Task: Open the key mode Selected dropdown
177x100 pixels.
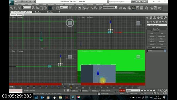Action: 133,91
